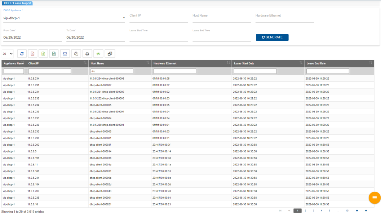Copy table data to clipboard
Image resolution: width=381 pixels, height=213 pixels.
point(76,54)
